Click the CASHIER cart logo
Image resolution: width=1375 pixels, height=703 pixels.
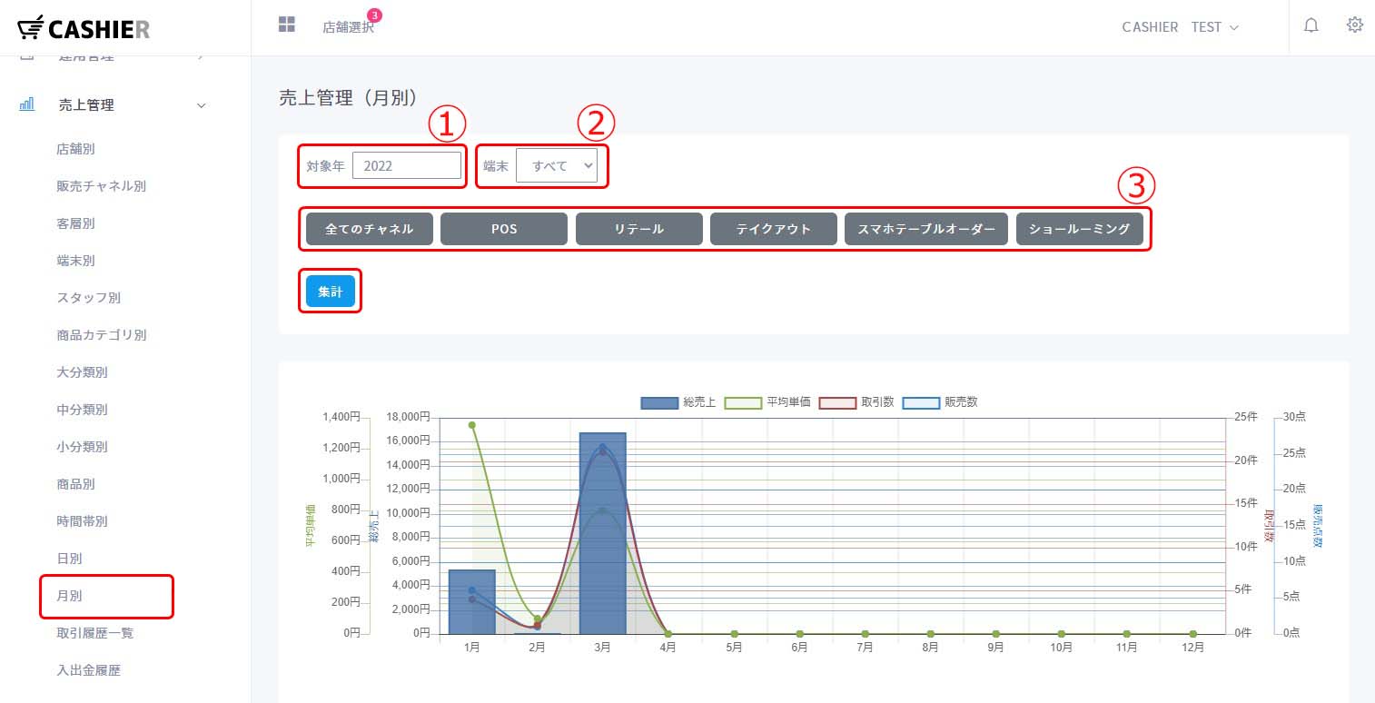tap(84, 28)
